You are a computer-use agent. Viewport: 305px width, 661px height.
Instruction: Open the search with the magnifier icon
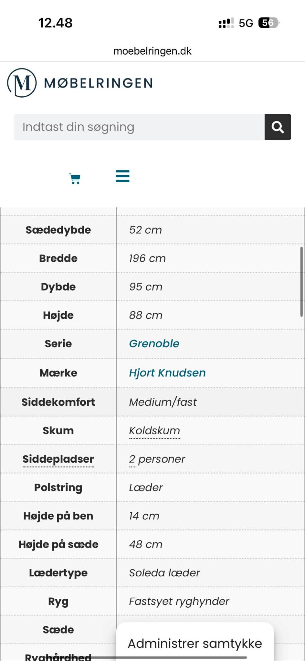tap(278, 127)
